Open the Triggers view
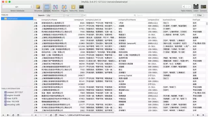This screenshot has height=119, width=211. [x=64, y=8]
